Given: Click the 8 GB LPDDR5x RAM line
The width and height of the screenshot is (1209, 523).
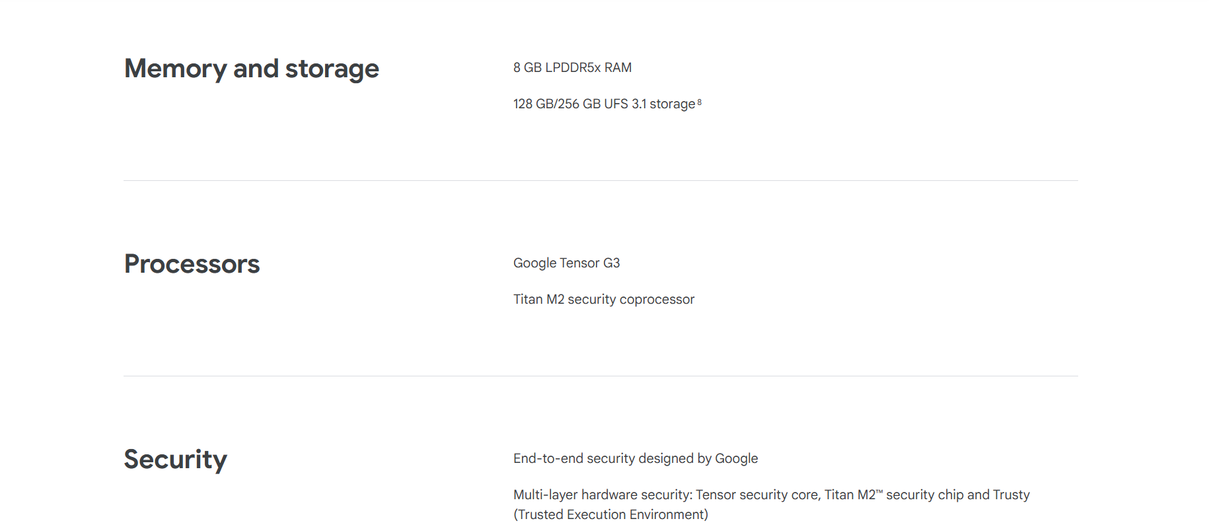Looking at the screenshot, I should click(572, 67).
